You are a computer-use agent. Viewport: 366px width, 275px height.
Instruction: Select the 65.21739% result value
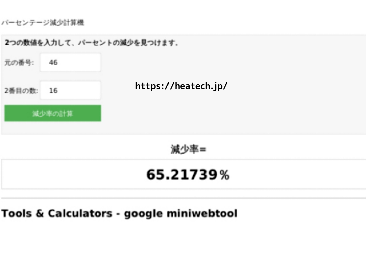pos(188,175)
